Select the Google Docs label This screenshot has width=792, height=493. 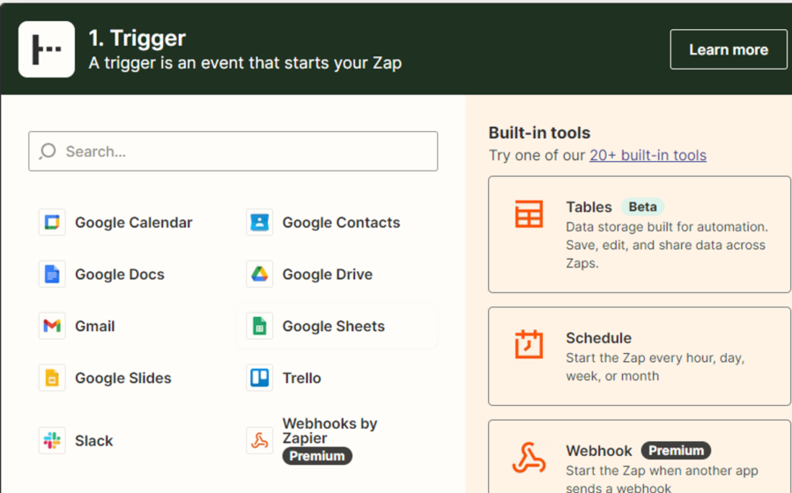point(120,275)
